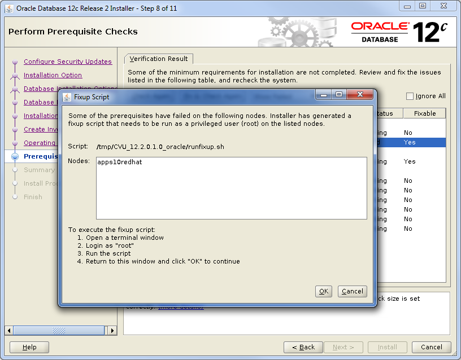Screen dimensions: 461x360
Task: Go to Installation Option step
Action: [53, 75]
